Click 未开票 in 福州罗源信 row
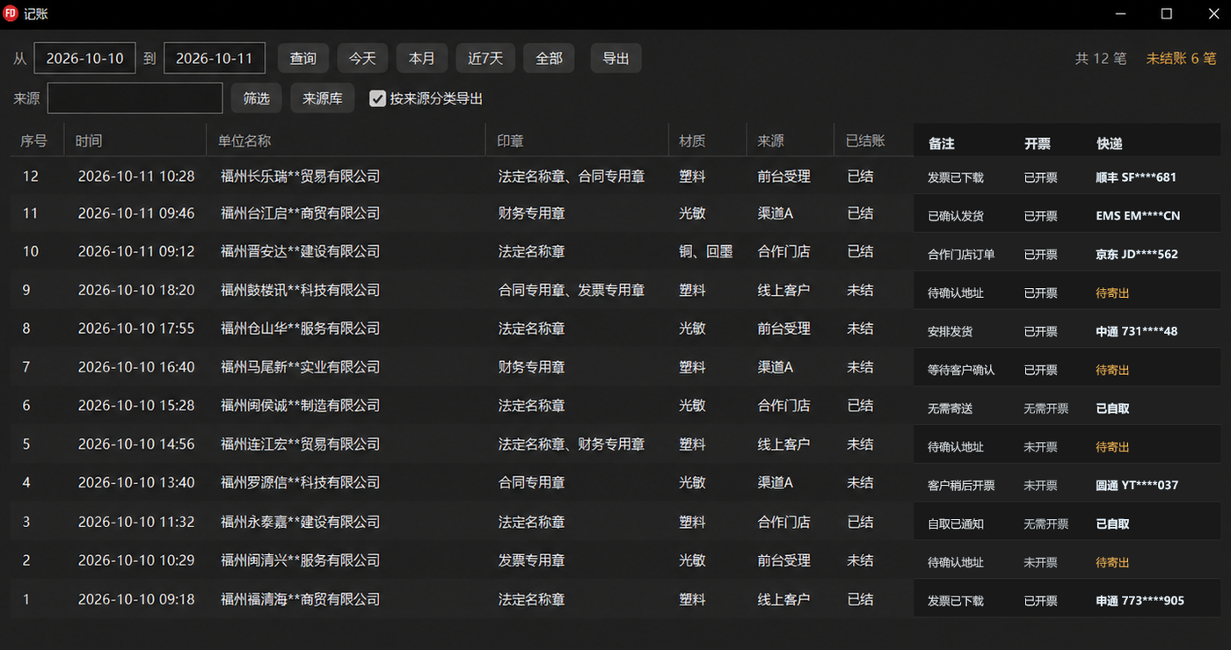The height and width of the screenshot is (650, 1231). [1040, 486]
